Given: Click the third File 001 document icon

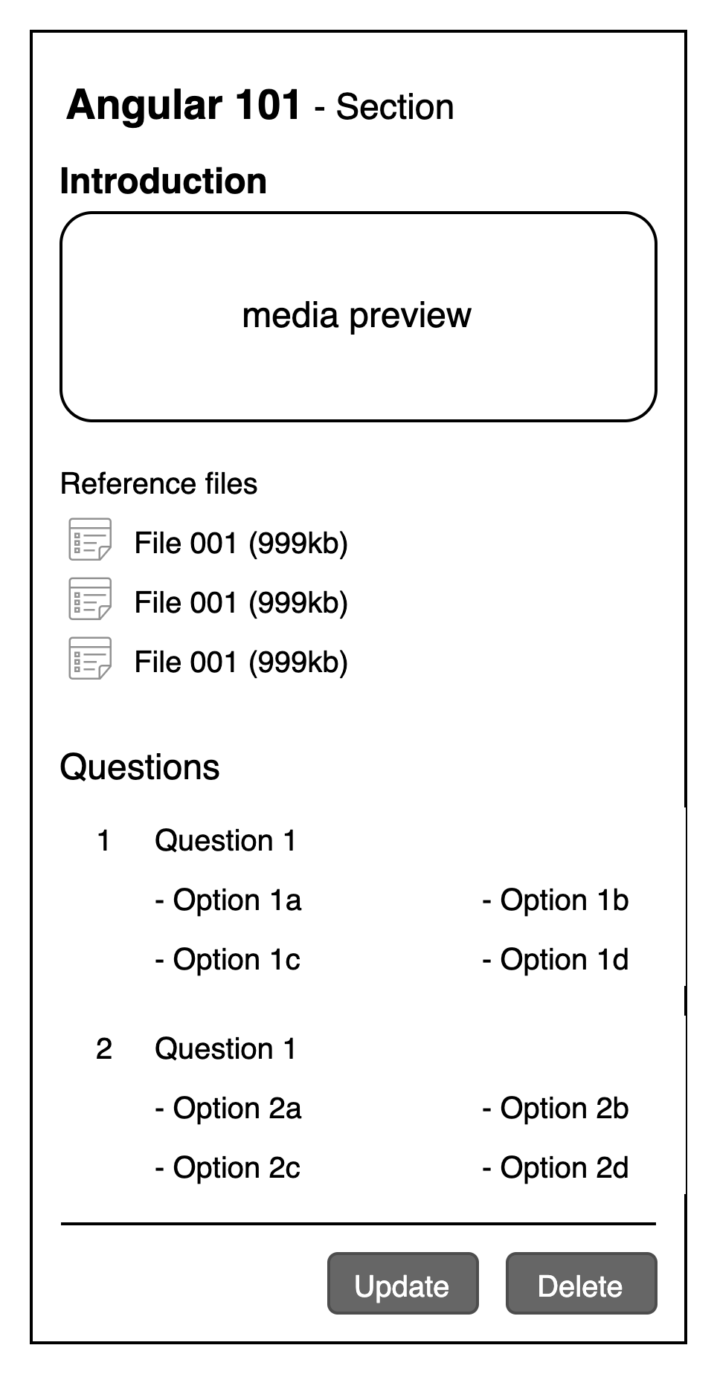Looking at the screenshot, I should point(89,660).
